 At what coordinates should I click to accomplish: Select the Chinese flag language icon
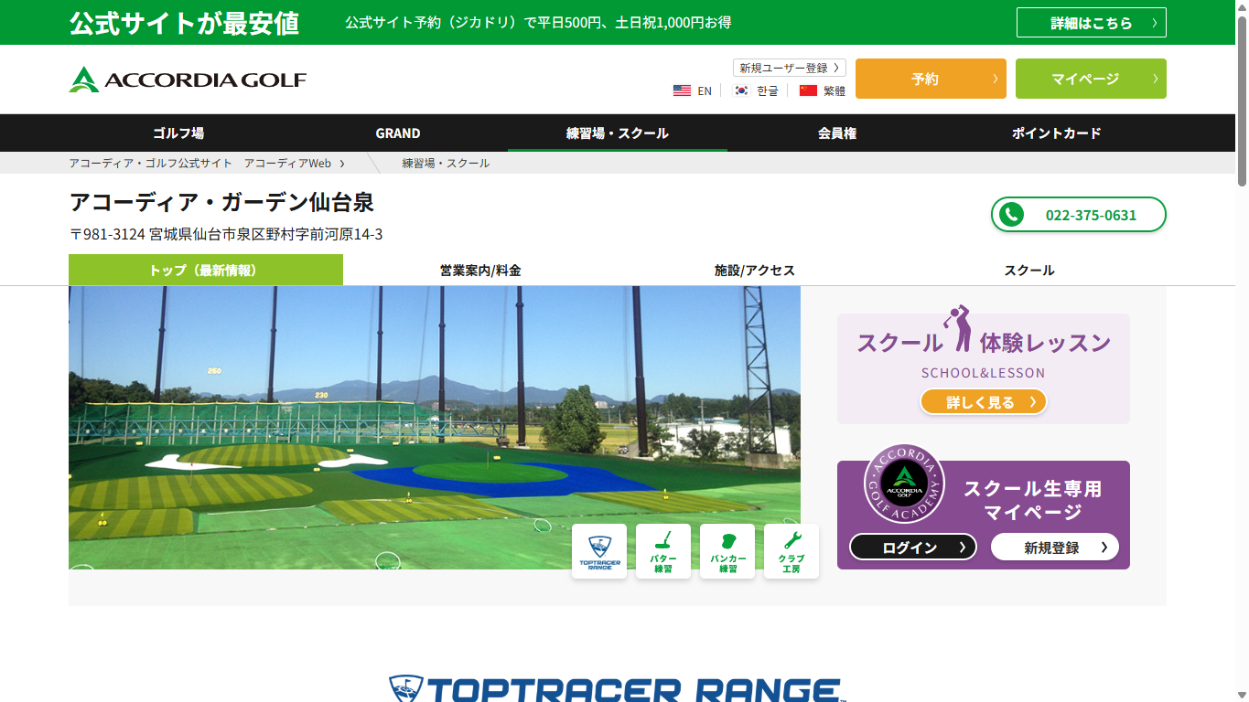tap(808, 90)
